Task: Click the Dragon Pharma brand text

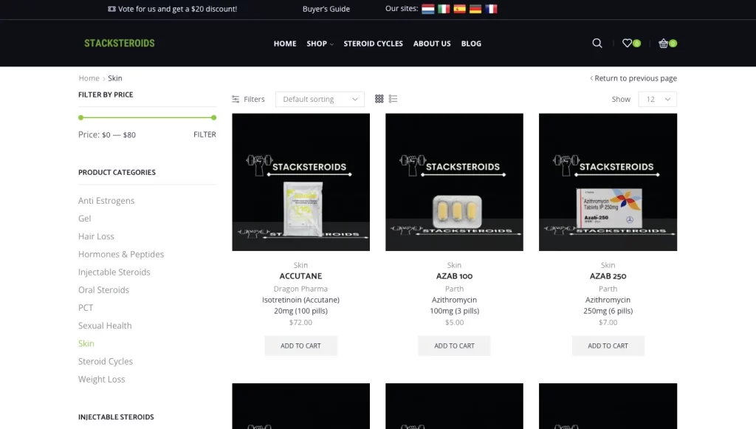Action: click(300, 289)
